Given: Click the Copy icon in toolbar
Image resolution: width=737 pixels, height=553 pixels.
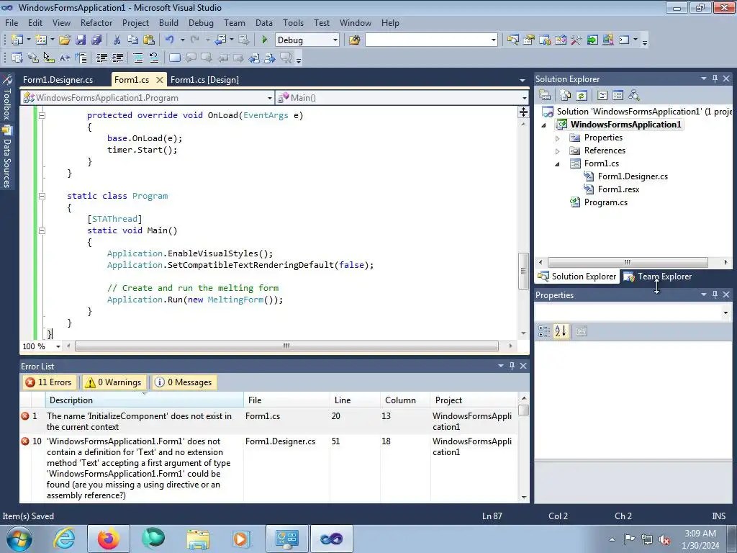Looking at the screenshot, I should click(x=133, y=40).
